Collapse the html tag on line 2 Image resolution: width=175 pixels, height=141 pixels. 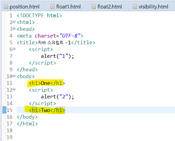pos(14,22)
